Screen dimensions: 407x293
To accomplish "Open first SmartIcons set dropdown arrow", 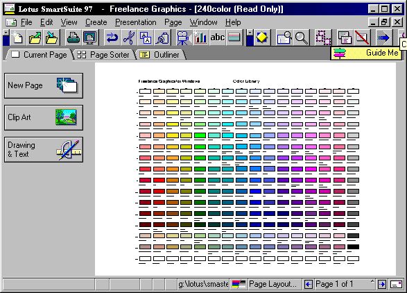I will pos(6,33).
